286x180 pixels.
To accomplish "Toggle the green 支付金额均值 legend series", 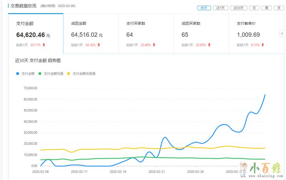I will [x=51, y=74].
